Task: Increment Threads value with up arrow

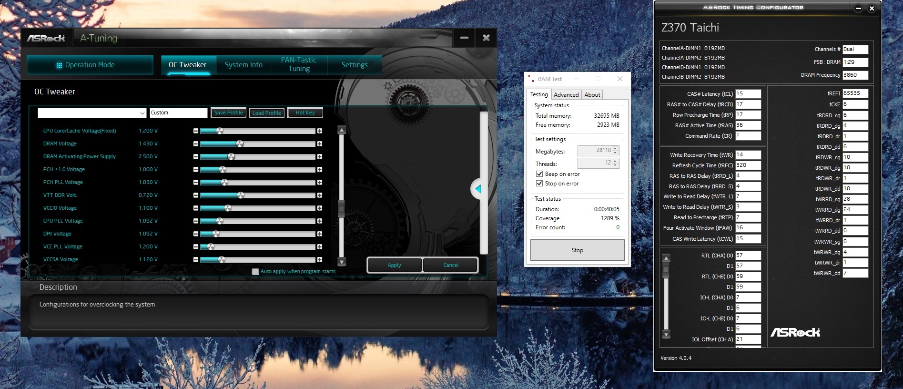Action: coord(615,161)
